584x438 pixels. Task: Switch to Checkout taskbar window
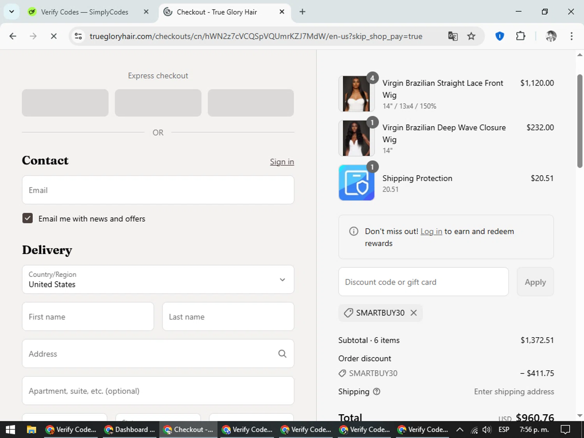(x=188, y=429)
